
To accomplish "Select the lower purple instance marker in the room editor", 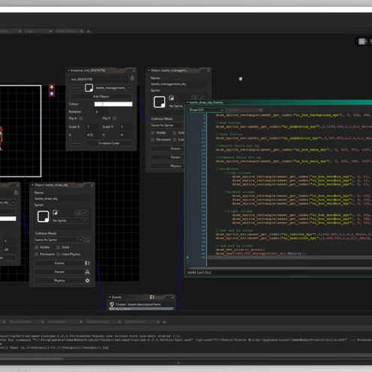I will 52,94.
